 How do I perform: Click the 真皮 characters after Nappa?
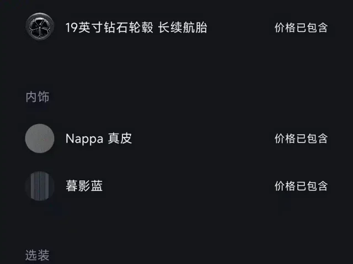[120, 138]
